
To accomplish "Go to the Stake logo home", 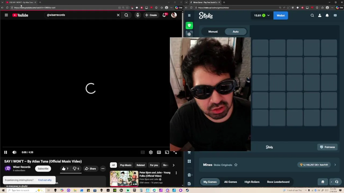I will click(206, 16).
